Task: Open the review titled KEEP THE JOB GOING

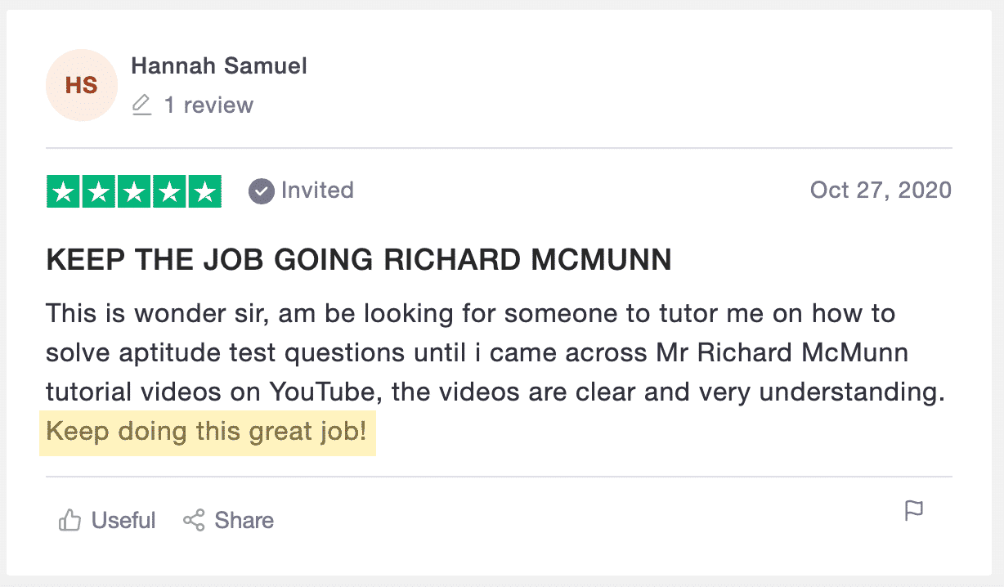Action: pos(359,260)
